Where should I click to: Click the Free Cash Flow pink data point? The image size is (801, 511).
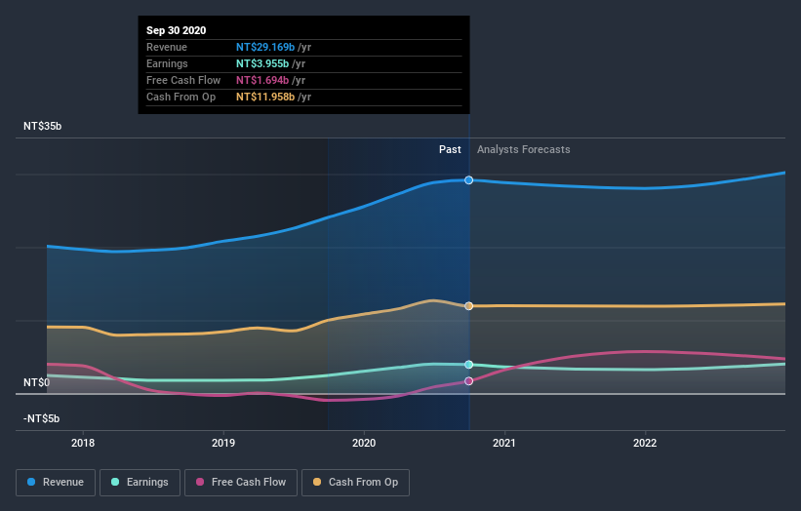point(469,381)
